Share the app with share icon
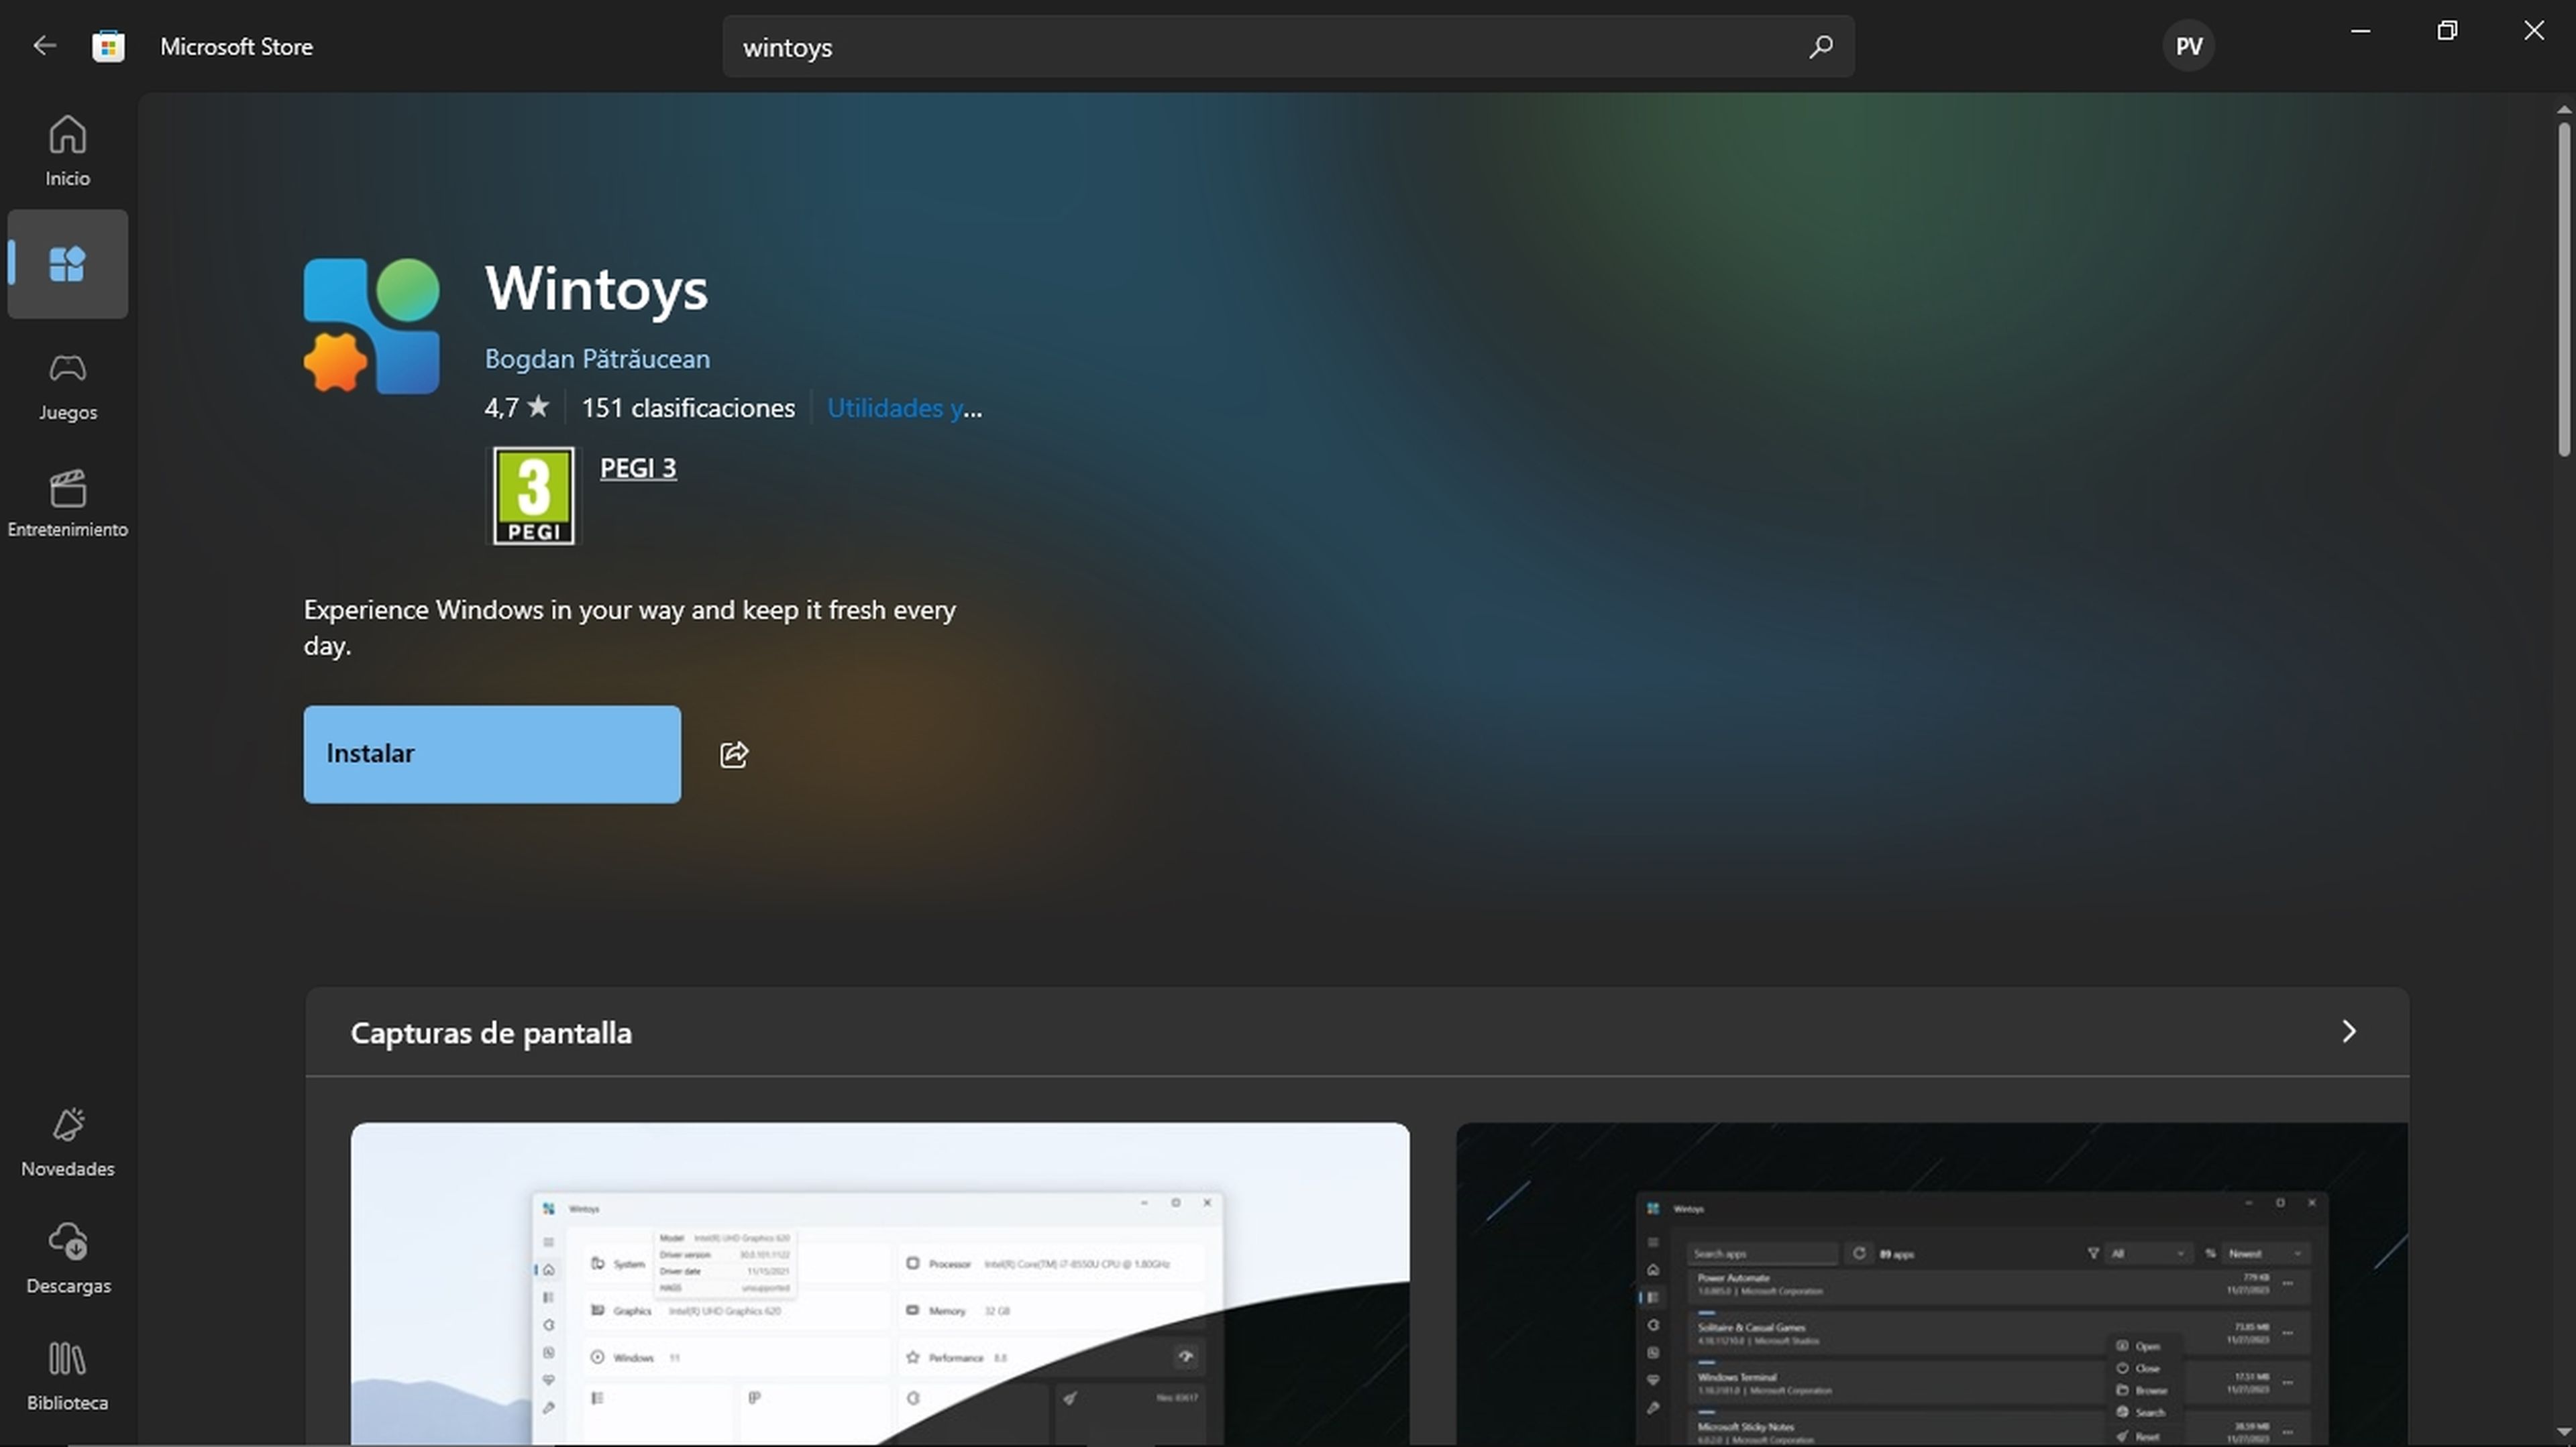Viewport: 2576px width, 1447px height. point(734,754)
